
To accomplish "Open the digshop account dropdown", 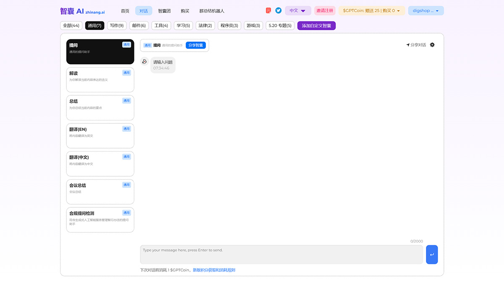I will [x=425, y=10].
